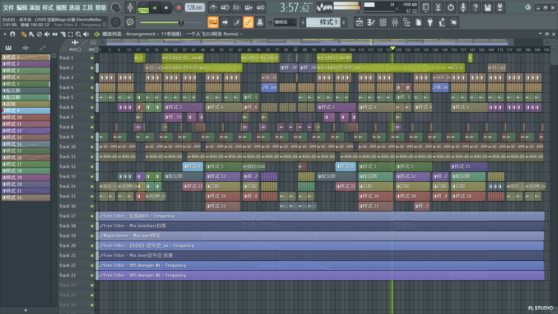
Task: Toggle the multilink to controllers icon
Action: click(x=260, y=22)
